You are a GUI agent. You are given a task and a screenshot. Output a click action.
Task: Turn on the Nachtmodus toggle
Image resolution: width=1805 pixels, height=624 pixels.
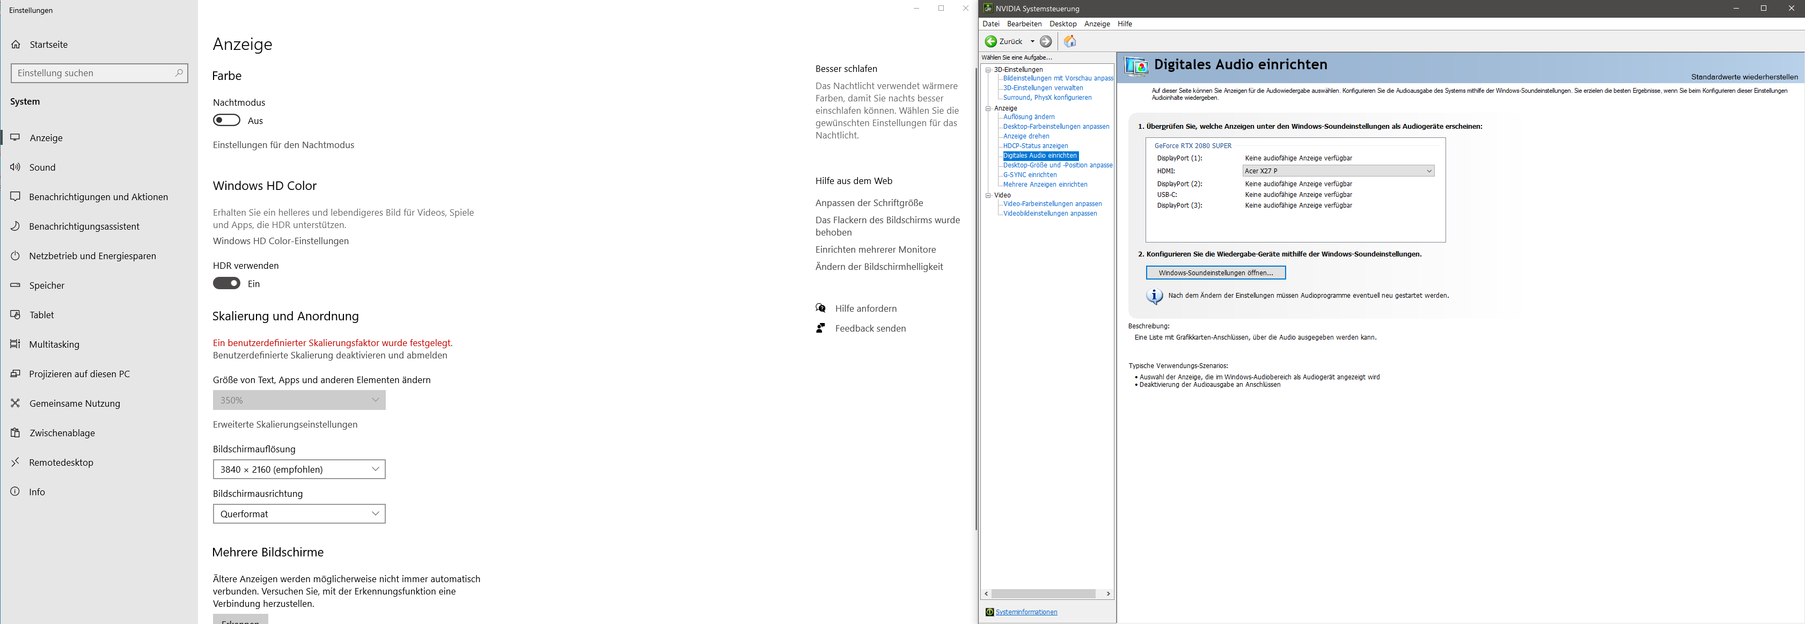pyautogui.click(x=226, y=121)
